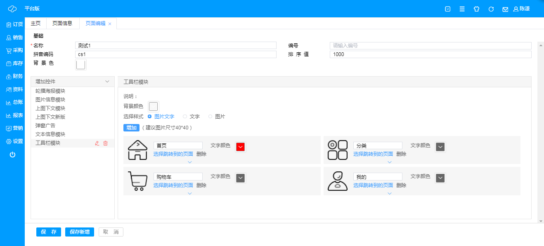Image resolution: width=544 pixels, height=246 pixels.
Task: Click the house image for 首页 item
Action: click(138, 150)
